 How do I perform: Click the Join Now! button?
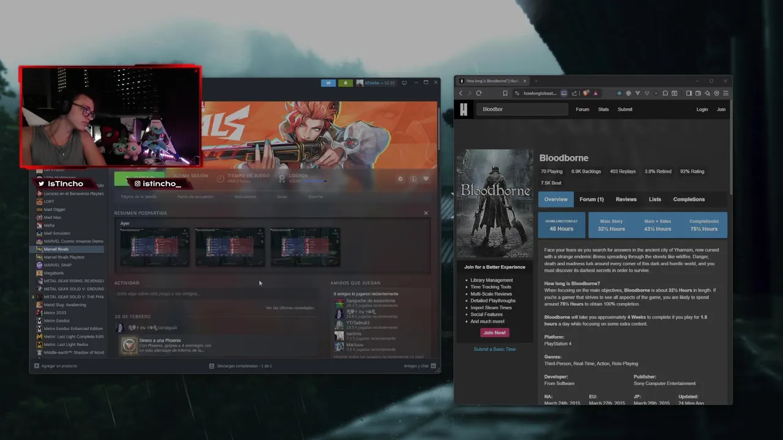click(x=494, y=332)
